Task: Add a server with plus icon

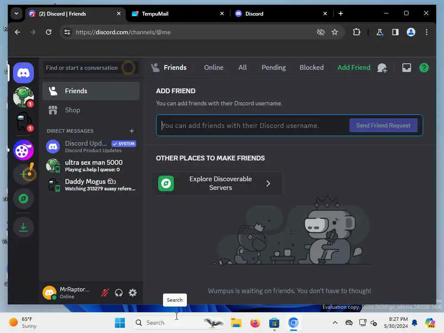Action: [23, 174]
